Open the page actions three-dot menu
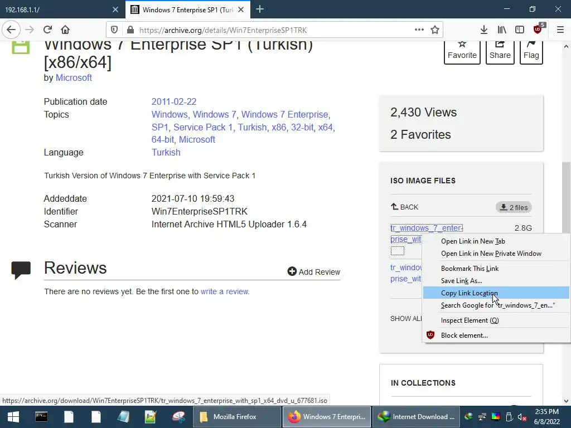This screenshot has height=428, width=571. click(x=419, y=30)
